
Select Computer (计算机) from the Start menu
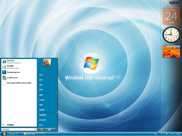coord(42,100)
